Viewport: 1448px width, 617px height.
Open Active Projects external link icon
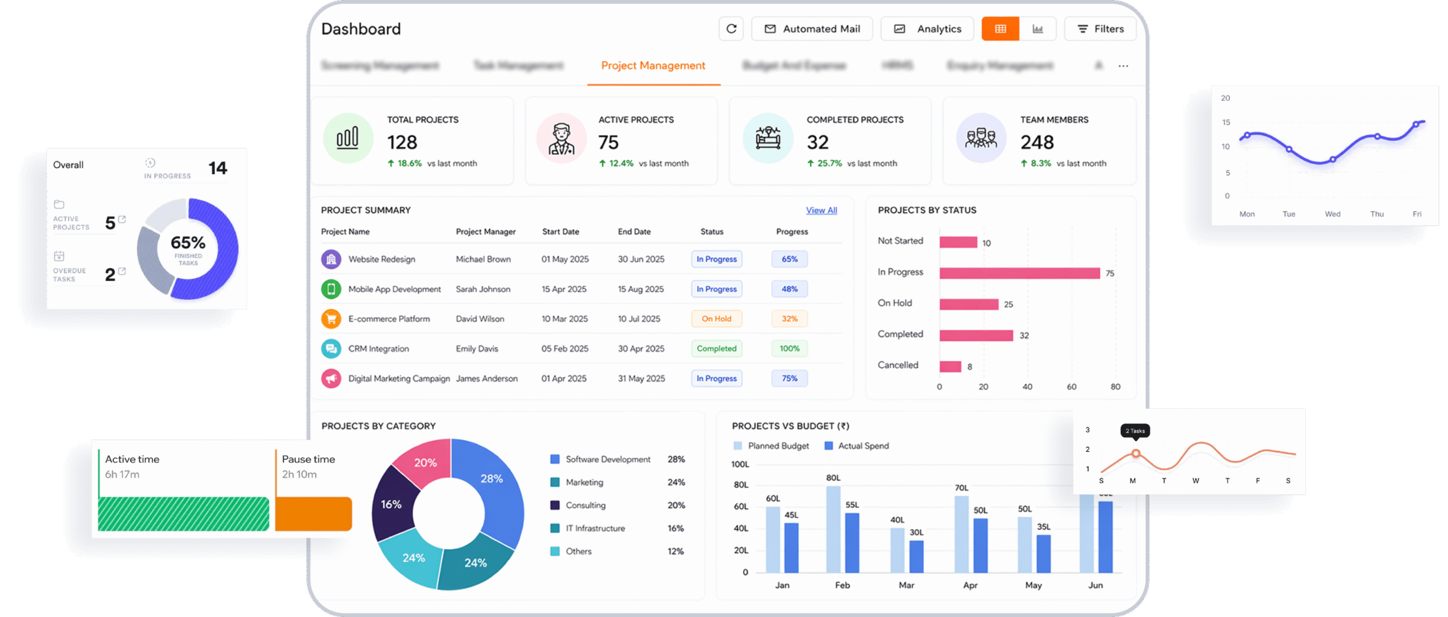pos(122,219)
